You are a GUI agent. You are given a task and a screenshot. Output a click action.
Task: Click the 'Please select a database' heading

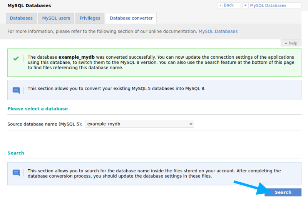[37, 109]
